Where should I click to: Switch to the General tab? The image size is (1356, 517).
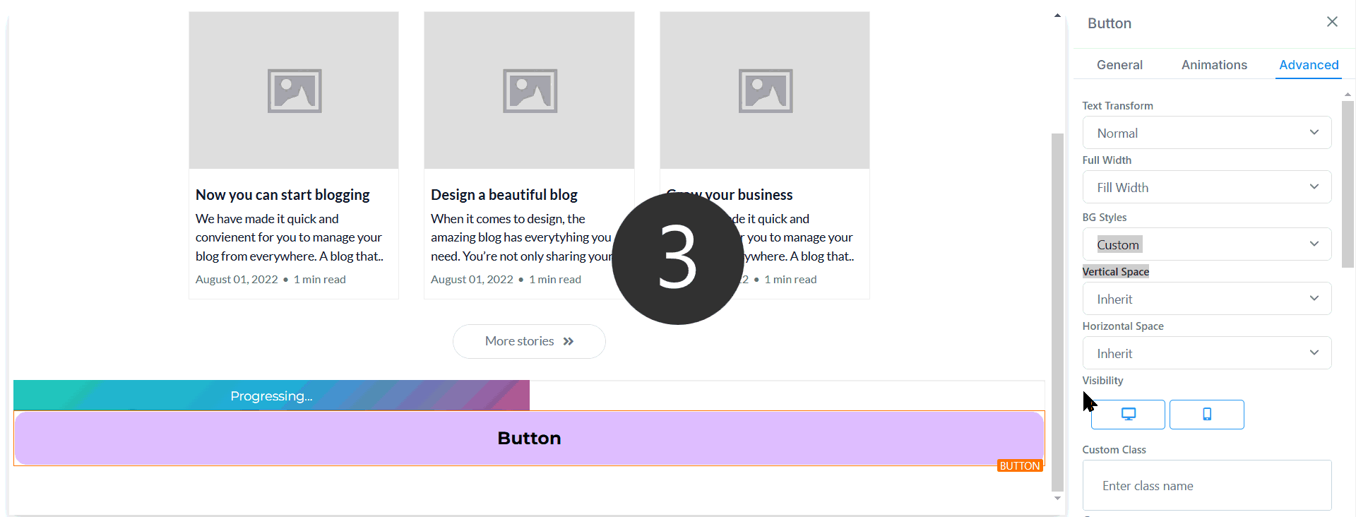1119,65
